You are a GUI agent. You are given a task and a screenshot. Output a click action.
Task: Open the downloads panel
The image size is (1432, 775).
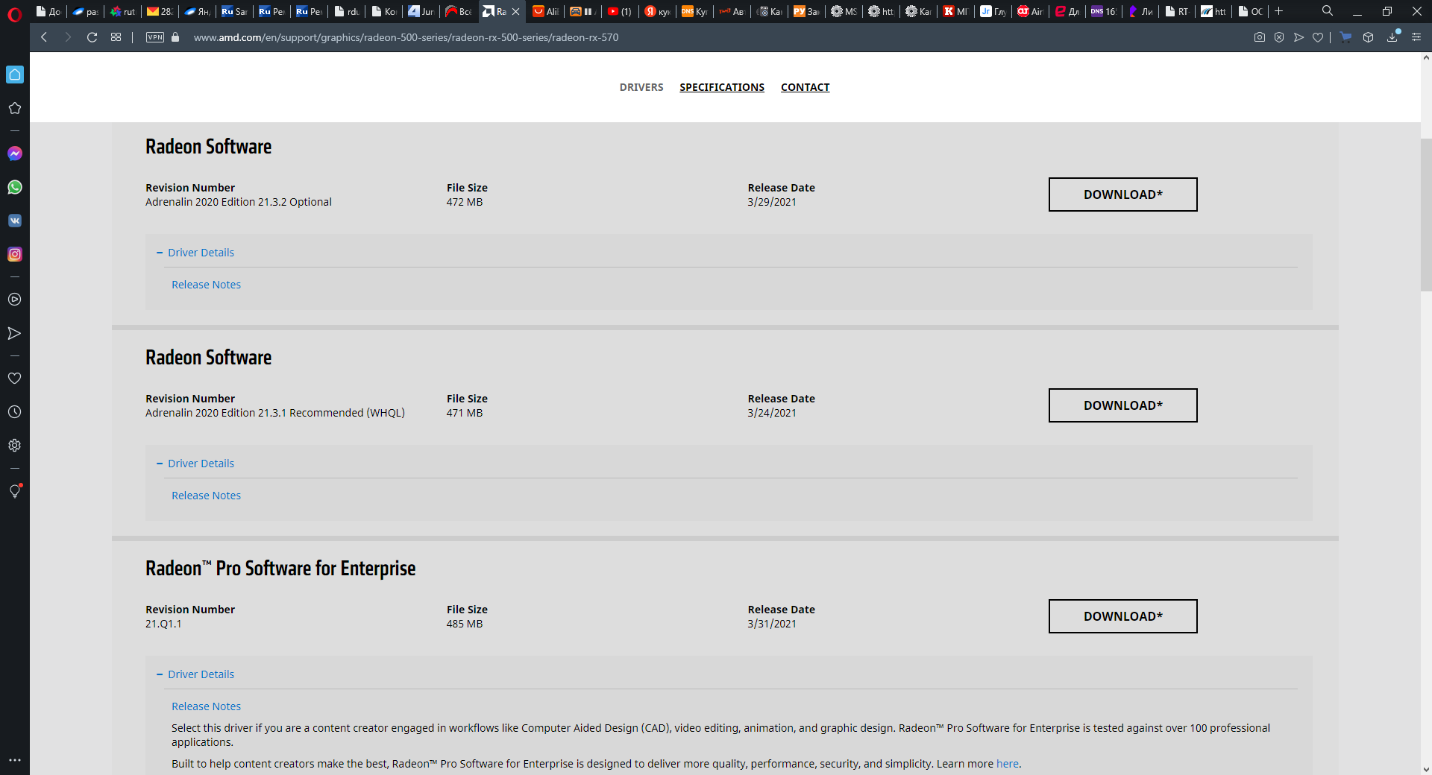(1392, 37)
